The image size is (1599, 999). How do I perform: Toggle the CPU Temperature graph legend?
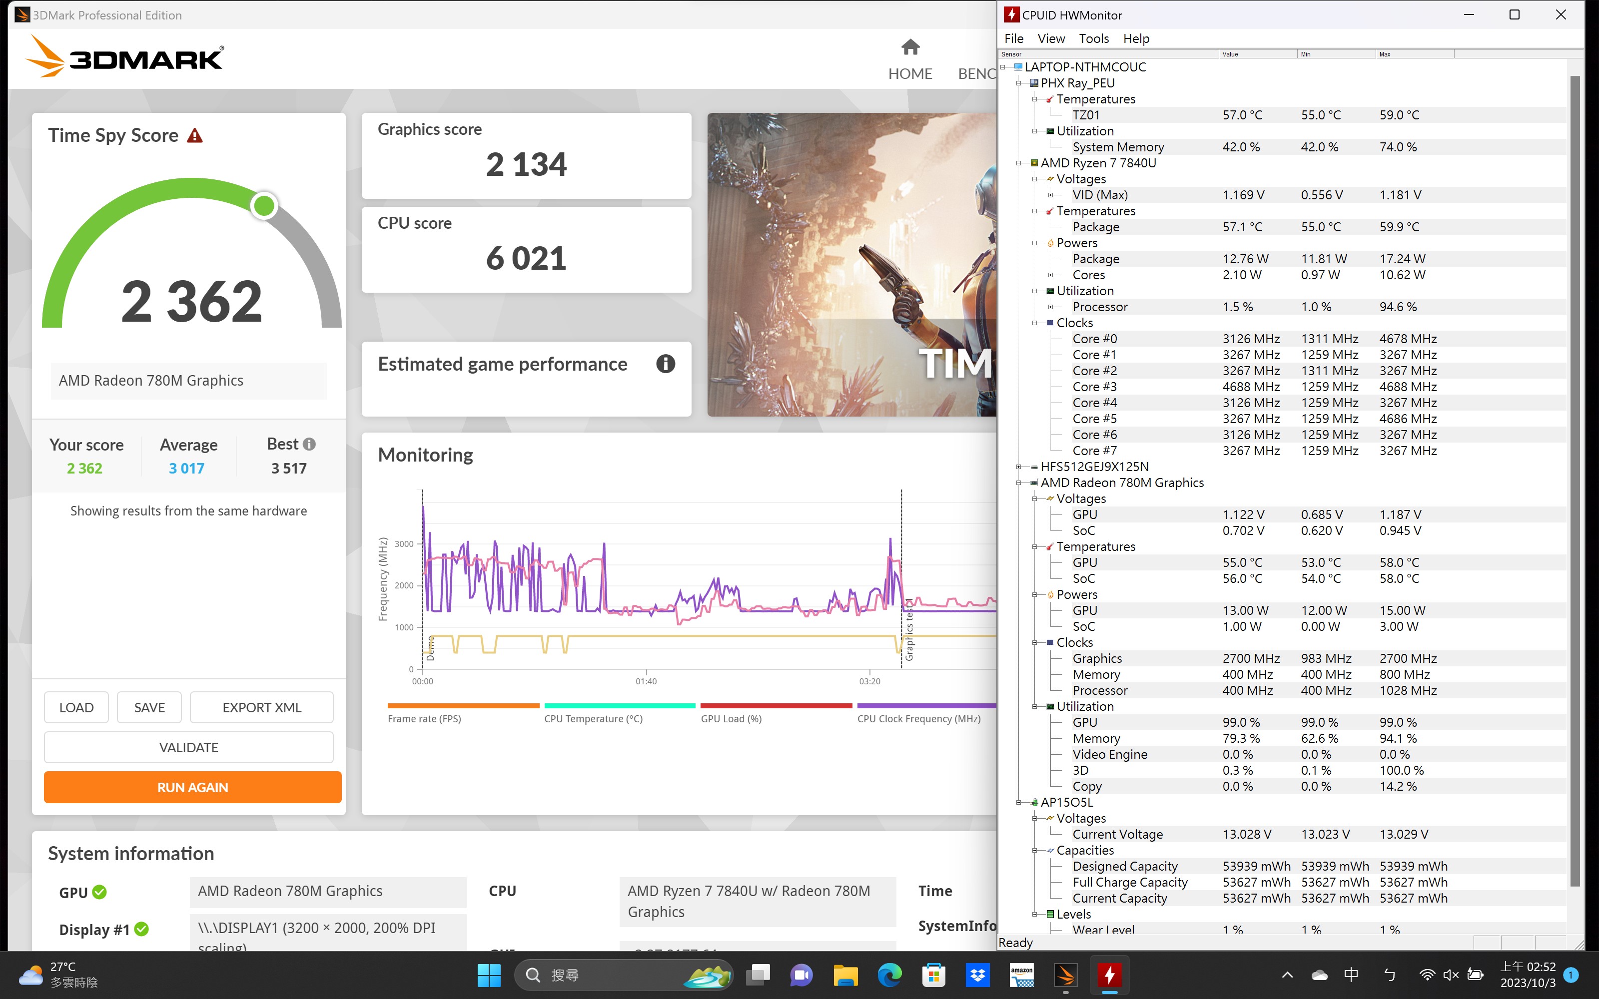[x=592, y=718]
